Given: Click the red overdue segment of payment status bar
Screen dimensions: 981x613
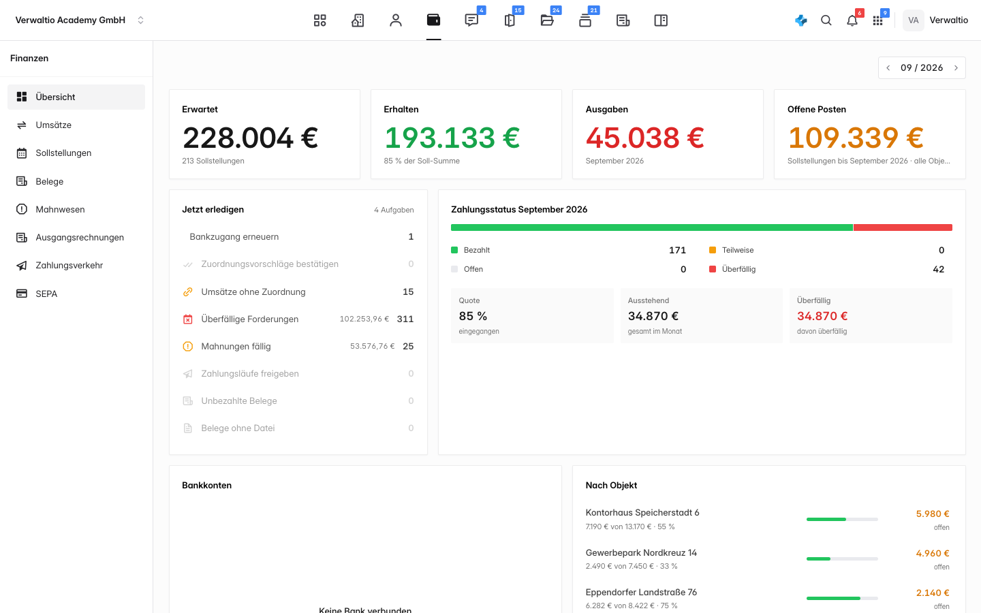Looking at the screenshot, I should 903,227.
